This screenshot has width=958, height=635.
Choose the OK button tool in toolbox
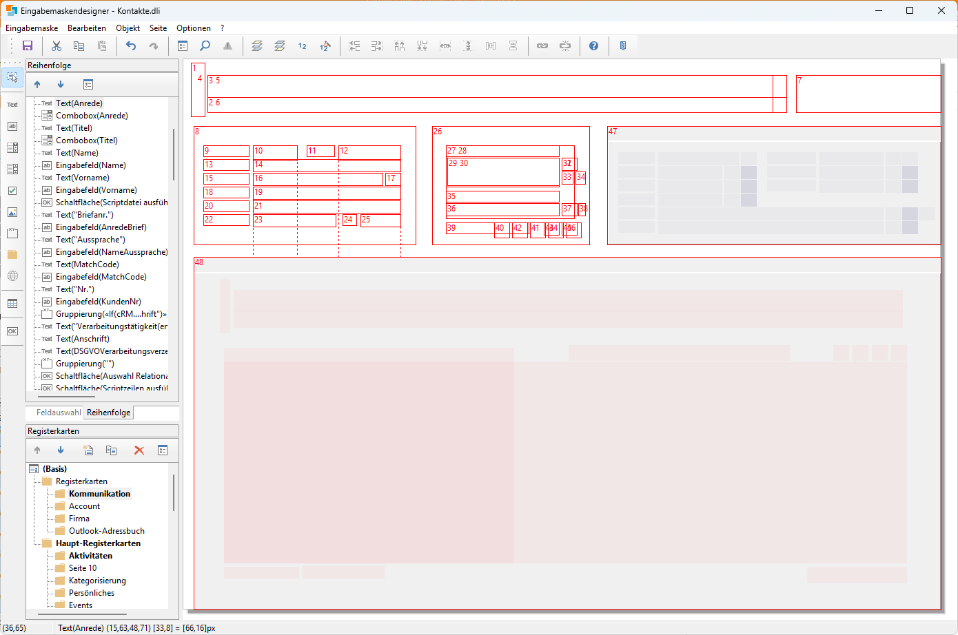pyautogui.click(x=12, y=331)
